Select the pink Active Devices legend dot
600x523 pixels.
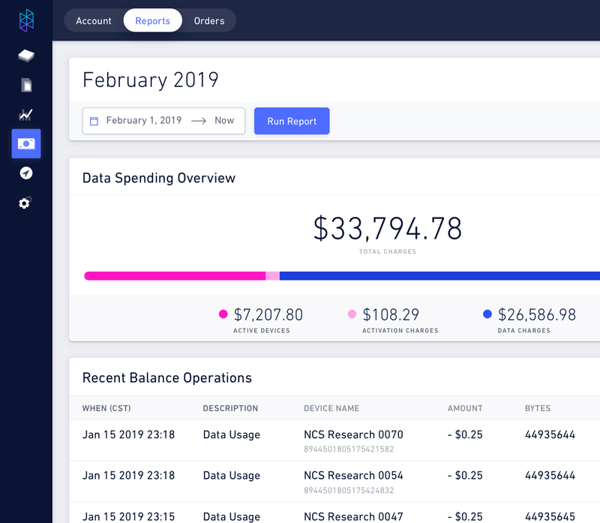pos(222,314)
